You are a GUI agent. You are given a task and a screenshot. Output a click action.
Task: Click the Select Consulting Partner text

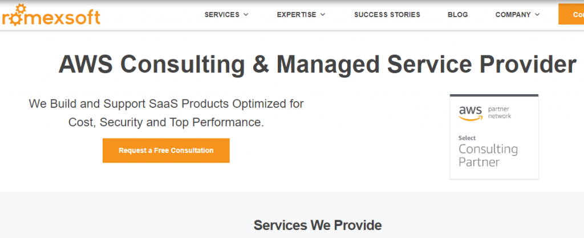[488, 152]
